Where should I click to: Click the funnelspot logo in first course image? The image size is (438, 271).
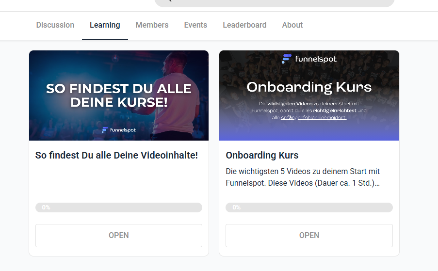(x=119, y=130)
